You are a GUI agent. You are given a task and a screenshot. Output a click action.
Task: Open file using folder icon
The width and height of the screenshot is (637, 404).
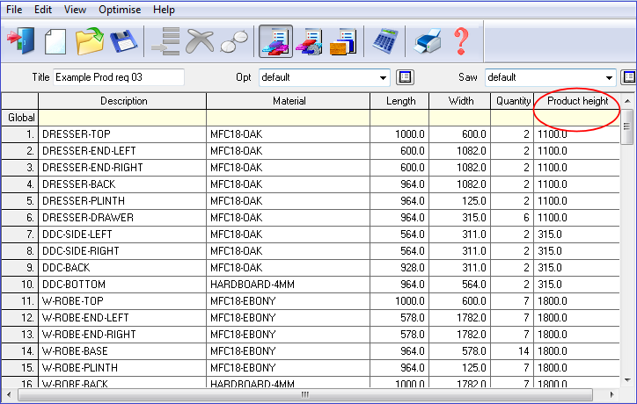pyautogui.click(x=89, y=40)
